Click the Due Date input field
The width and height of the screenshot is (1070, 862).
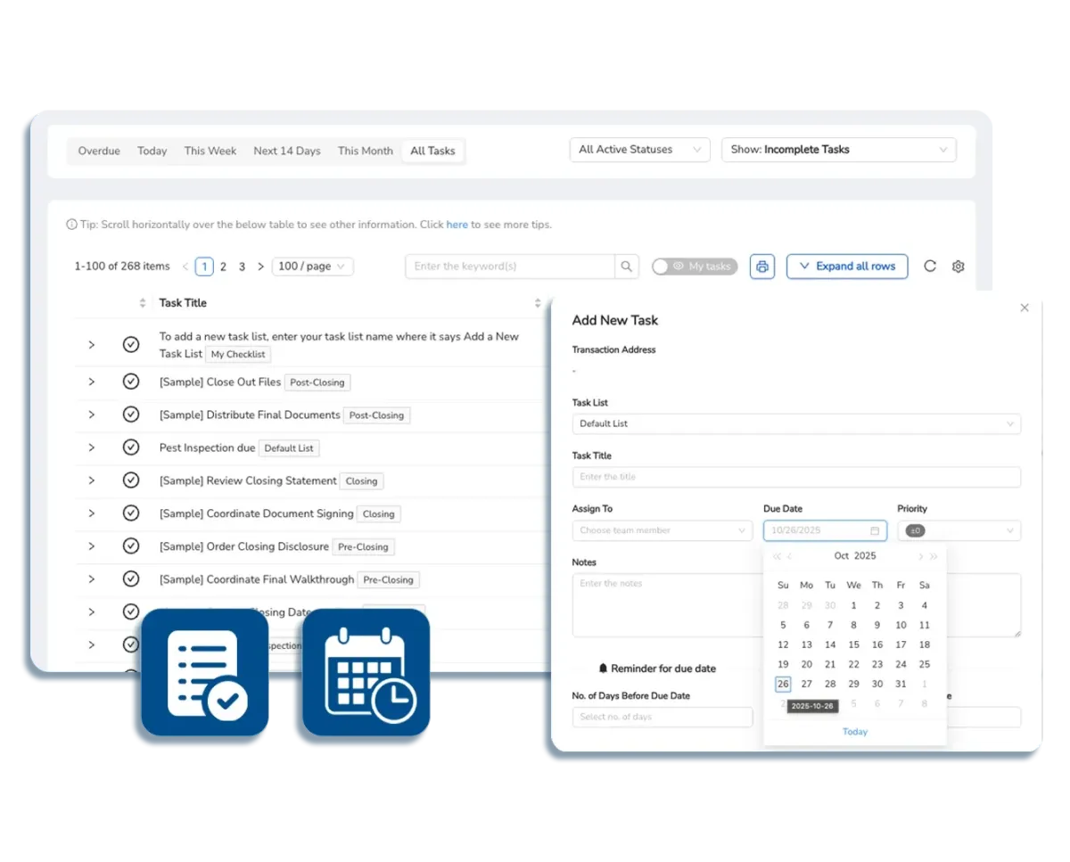tap(825, 530)
